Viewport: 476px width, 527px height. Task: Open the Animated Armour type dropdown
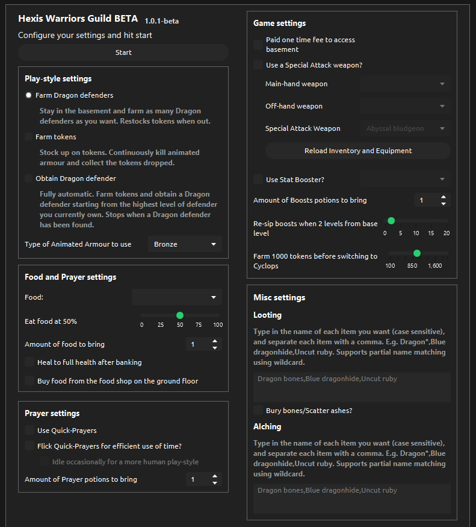185,244
